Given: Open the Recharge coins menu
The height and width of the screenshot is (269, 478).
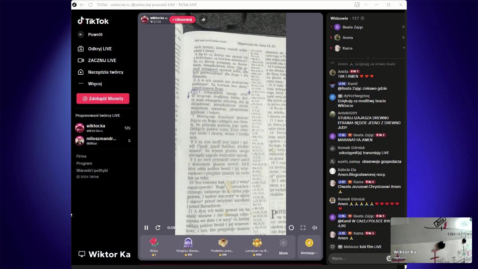Looking at the screenshot, I should 309,247.
